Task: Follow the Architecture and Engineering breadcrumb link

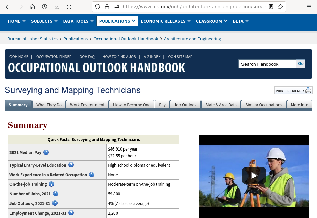Action: coord(192,39)
